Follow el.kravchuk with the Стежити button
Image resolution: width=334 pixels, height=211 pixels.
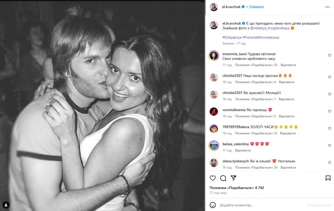click(x=256, y=7)
